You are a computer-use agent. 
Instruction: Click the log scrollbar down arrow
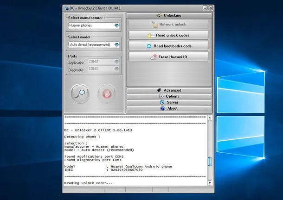(x=209, y=182)
